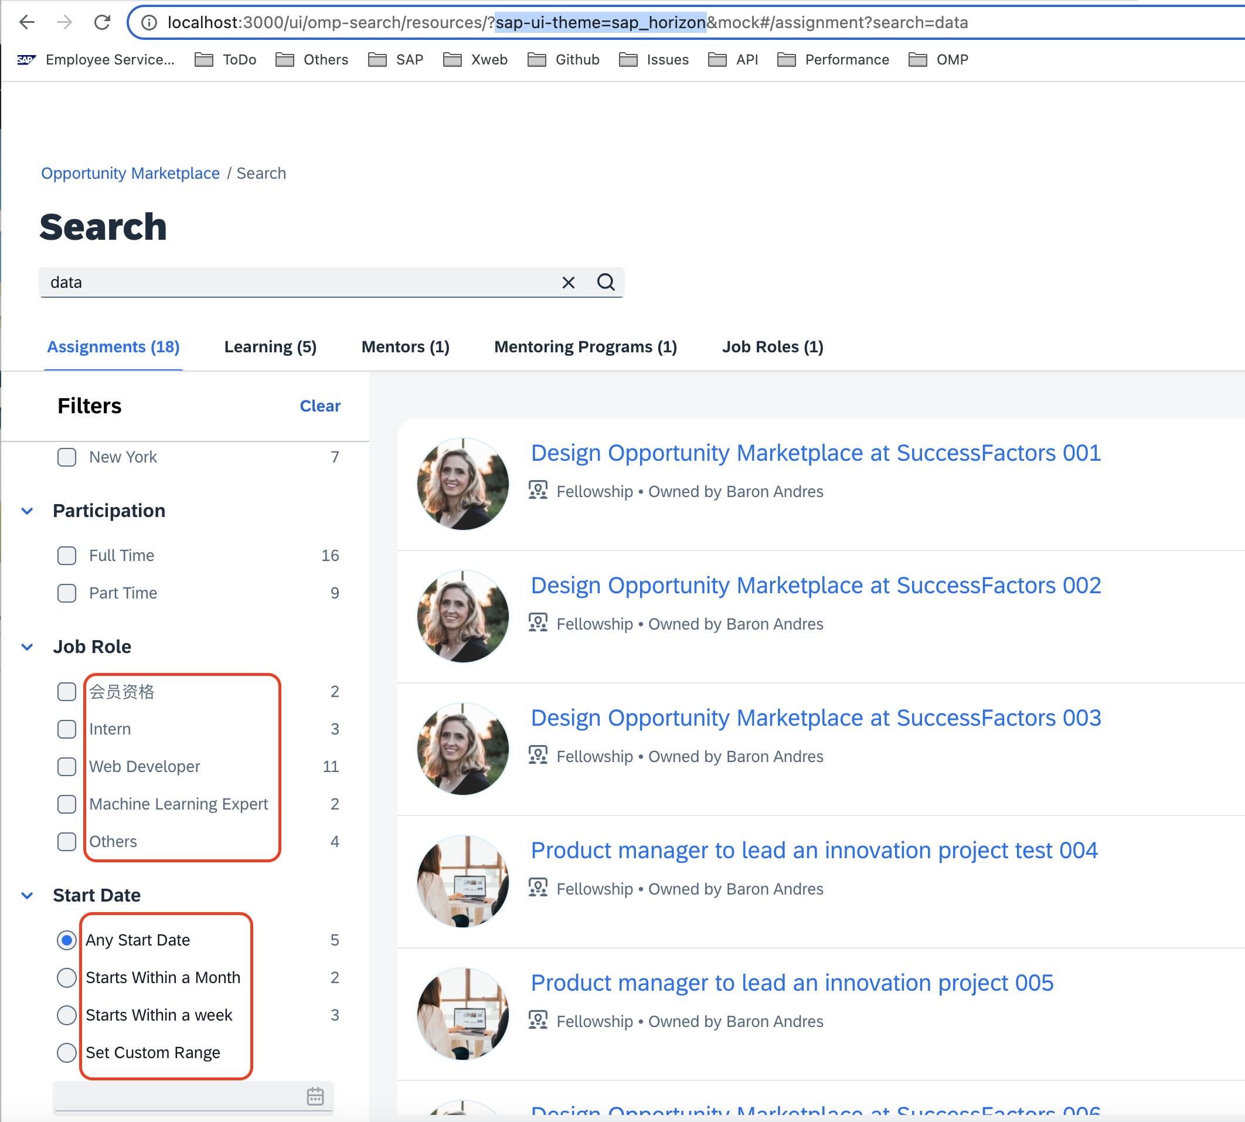Click the SAP Employee Services bookmark icon
The height and width of the screenshot is (1122, 1245).
pyautogui.click(x=26, y=59)
